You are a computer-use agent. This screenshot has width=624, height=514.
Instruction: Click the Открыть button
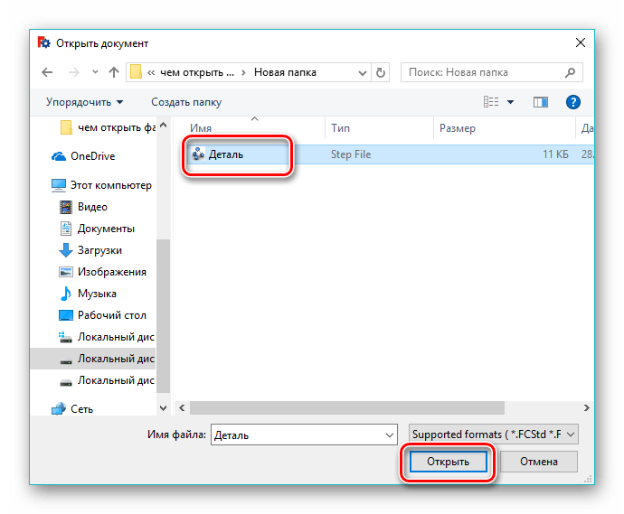click(449, 462)
